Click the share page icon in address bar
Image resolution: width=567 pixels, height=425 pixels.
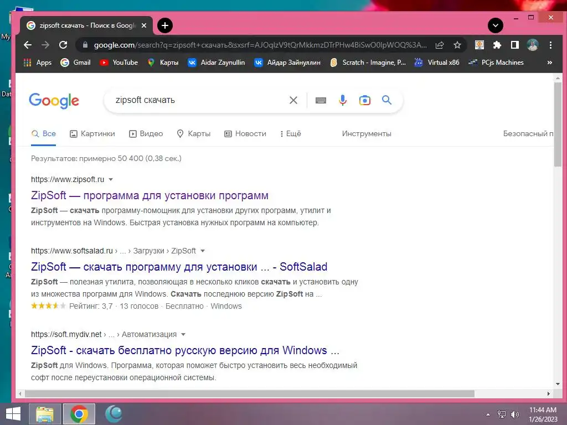point(439,45)
